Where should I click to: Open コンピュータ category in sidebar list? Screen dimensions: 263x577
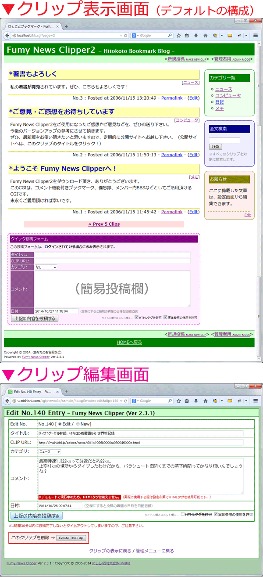pyautogui.click(x=228, y=95)
